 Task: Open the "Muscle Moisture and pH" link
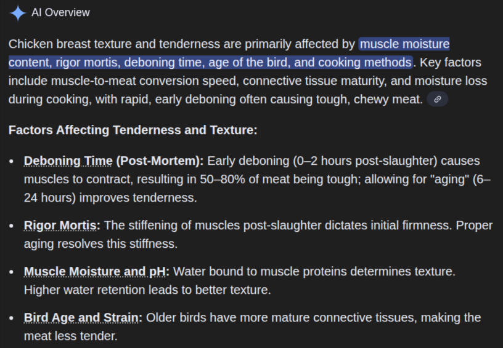[96, 271]
